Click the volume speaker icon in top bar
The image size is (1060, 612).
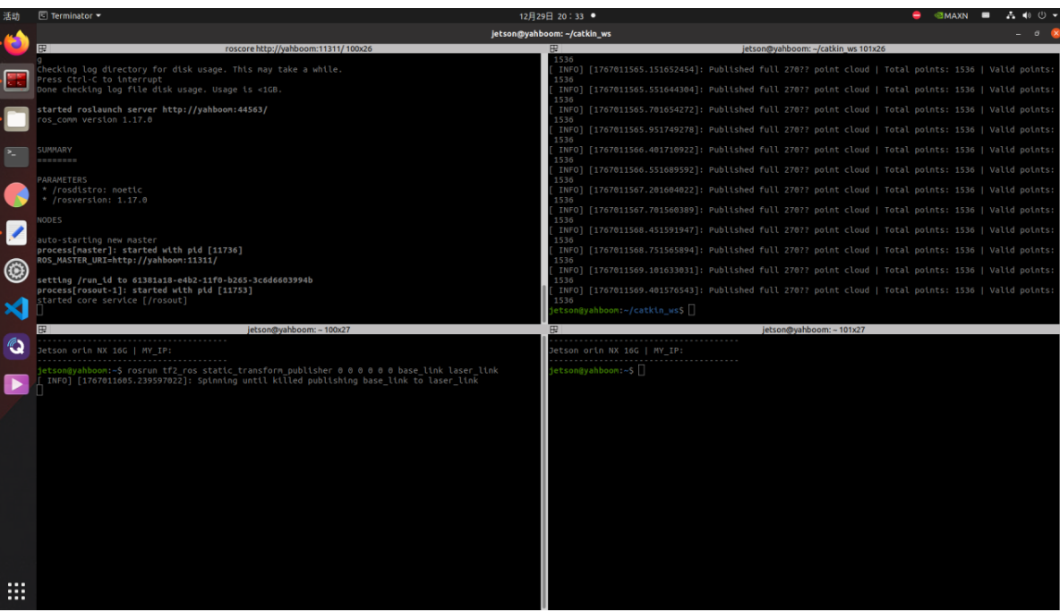(1026, 15)
